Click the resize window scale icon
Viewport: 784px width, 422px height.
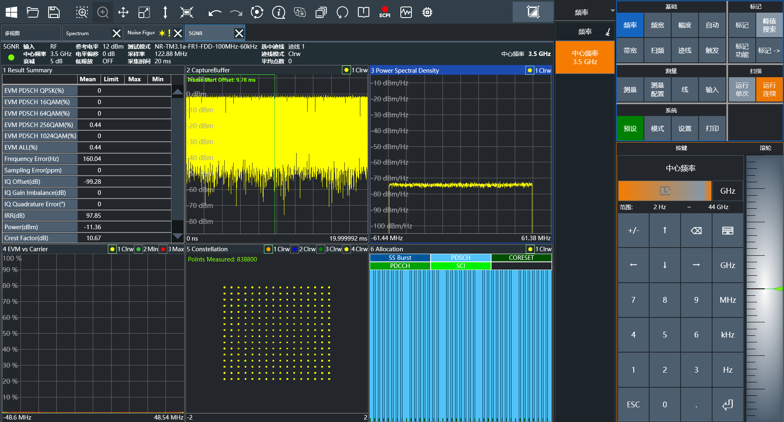click(144, 12)
